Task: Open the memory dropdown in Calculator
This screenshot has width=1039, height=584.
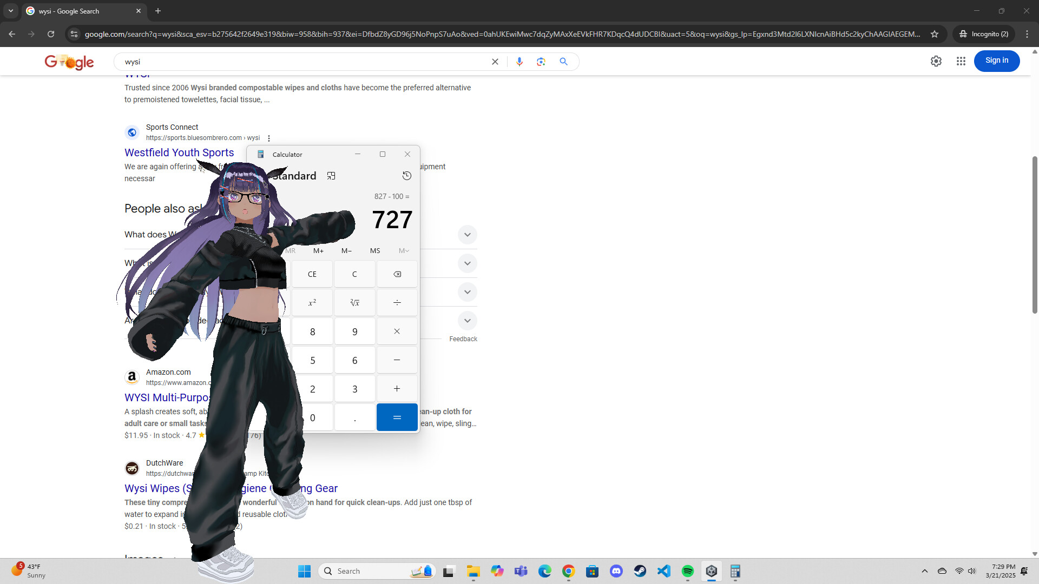Action: (403, 250)
